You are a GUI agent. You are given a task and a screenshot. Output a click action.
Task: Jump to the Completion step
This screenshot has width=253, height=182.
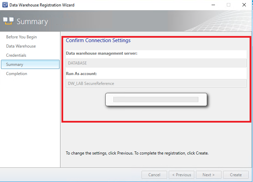click(x=17, y=74)
